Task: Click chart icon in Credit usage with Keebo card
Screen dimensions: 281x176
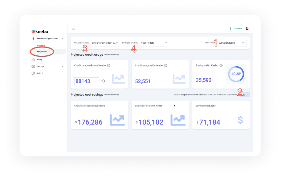Action: (179, 79)
